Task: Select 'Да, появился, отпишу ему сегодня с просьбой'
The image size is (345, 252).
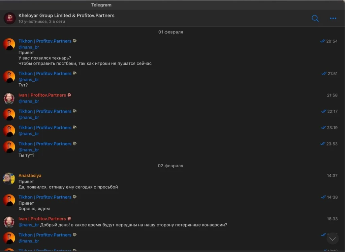Action: tap(68, 187)
